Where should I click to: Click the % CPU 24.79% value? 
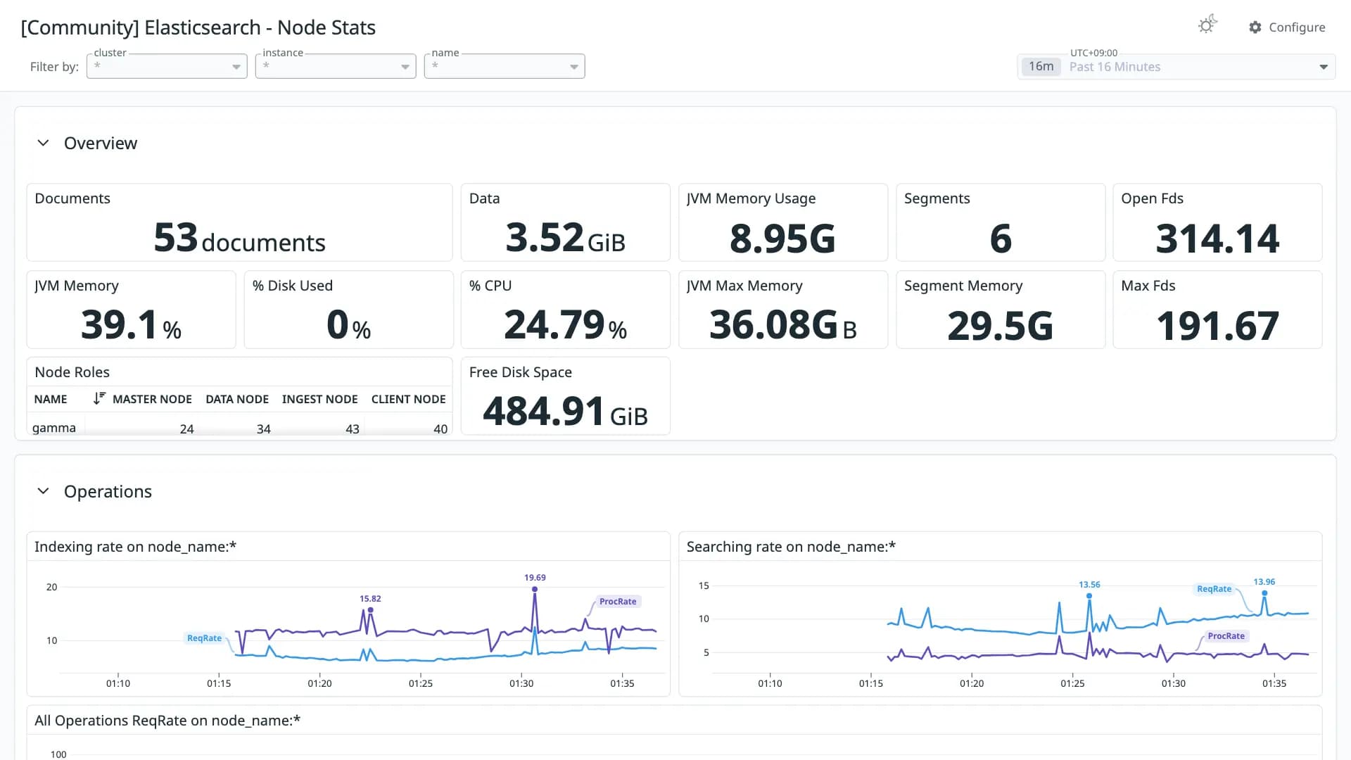click(x=565, y=325)
